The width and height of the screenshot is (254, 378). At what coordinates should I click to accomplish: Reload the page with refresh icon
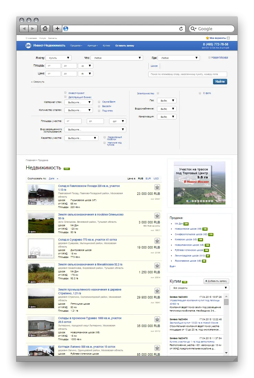click(x=181, y=29)
